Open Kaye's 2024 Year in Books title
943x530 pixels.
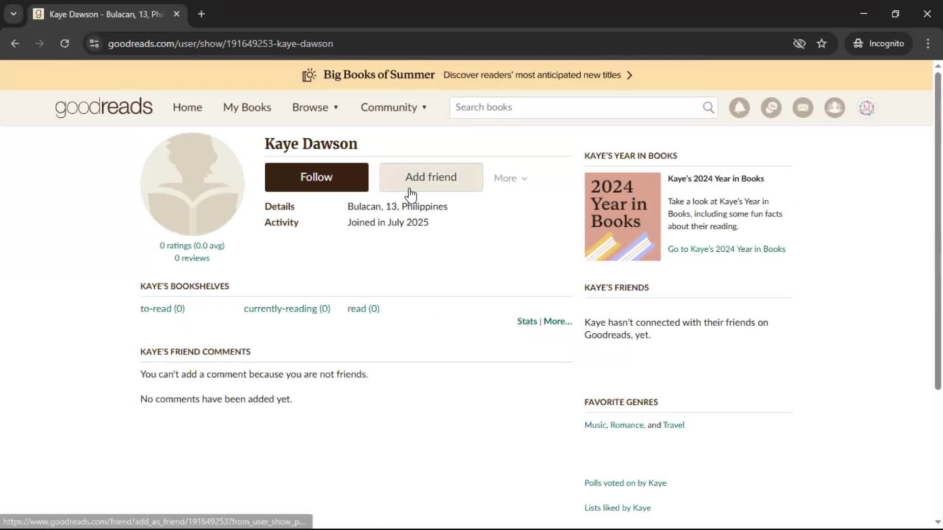pos(716,179)
